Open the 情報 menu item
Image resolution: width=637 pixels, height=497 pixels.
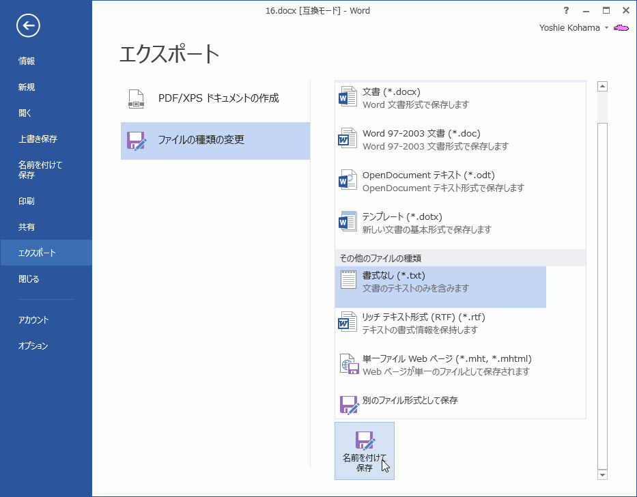(x=46, y=61)
